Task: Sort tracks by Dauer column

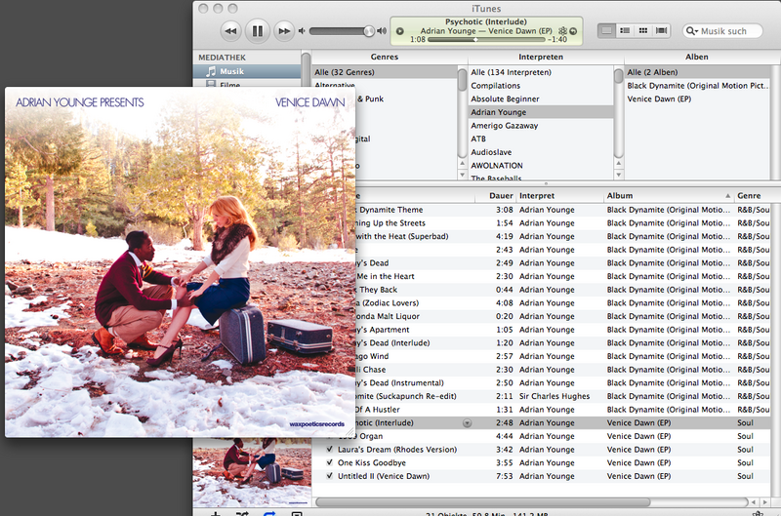Action: tap(496, 196)
